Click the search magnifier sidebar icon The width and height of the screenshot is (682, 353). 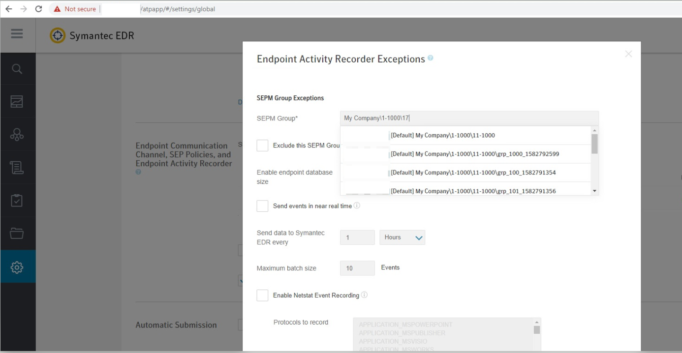pos(17,69)
